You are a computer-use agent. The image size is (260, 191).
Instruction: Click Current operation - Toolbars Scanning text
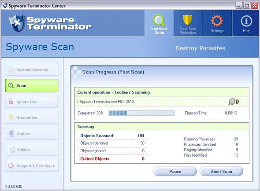(x=113, y=92)
